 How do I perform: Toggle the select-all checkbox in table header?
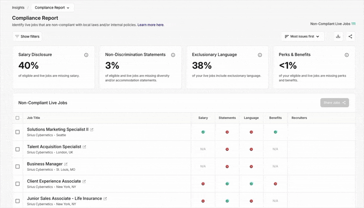pos(18,118)
